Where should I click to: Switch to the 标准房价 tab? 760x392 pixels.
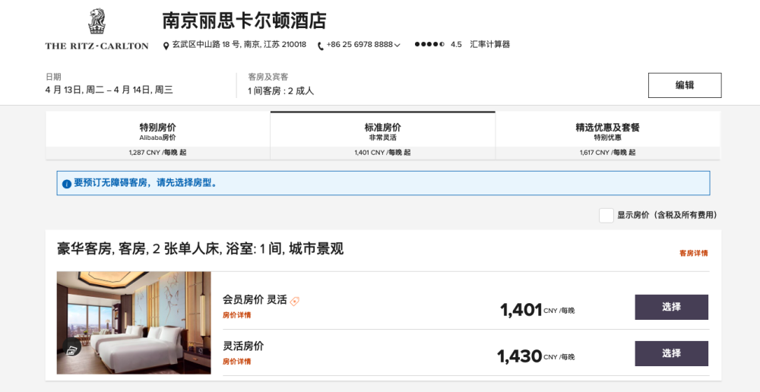coord(383,135)
